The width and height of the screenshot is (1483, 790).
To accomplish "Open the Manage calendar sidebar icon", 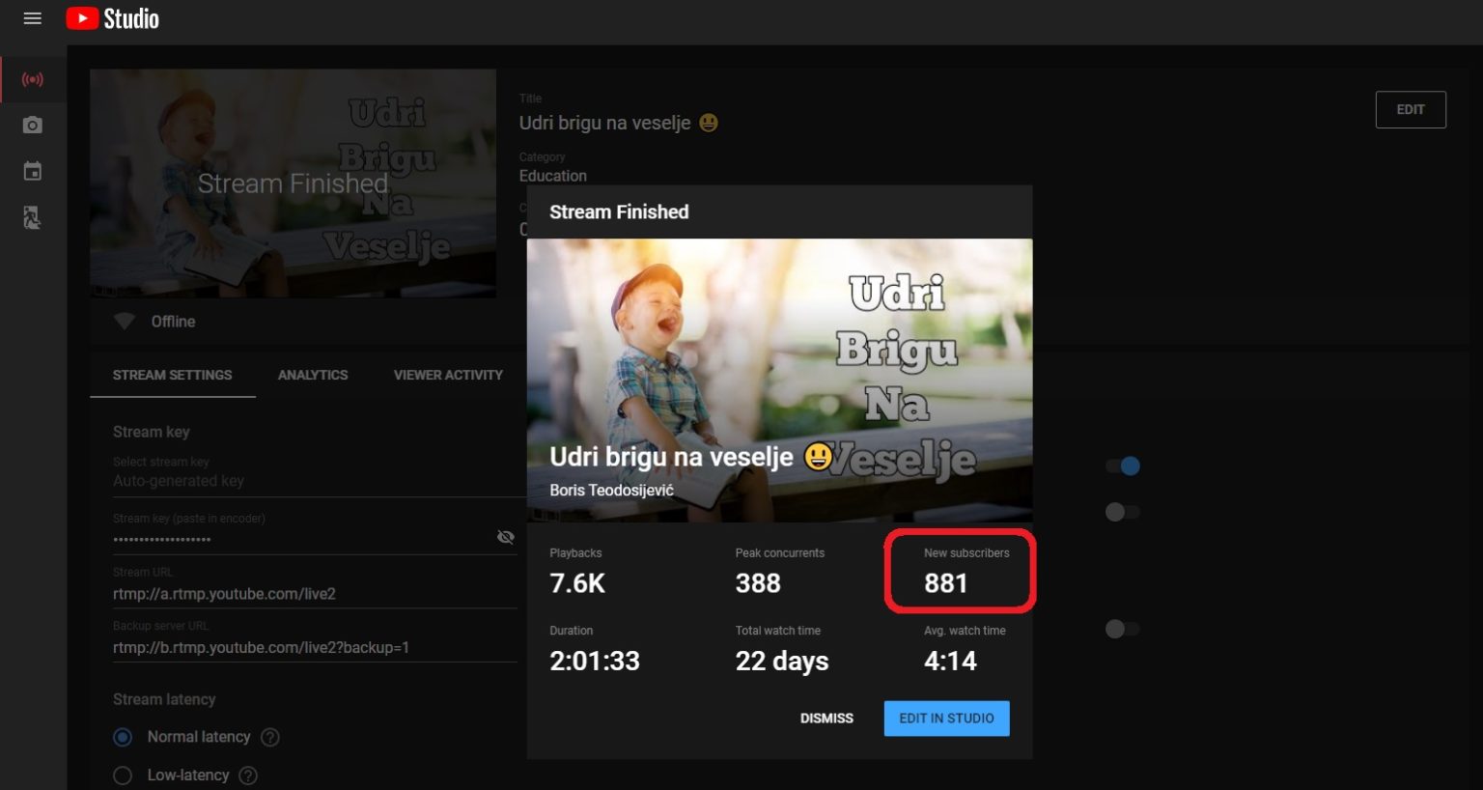I will click(32, 171).
